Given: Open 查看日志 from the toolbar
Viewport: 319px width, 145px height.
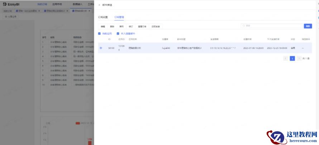Looking at the screenshot, I should [142, 26].
